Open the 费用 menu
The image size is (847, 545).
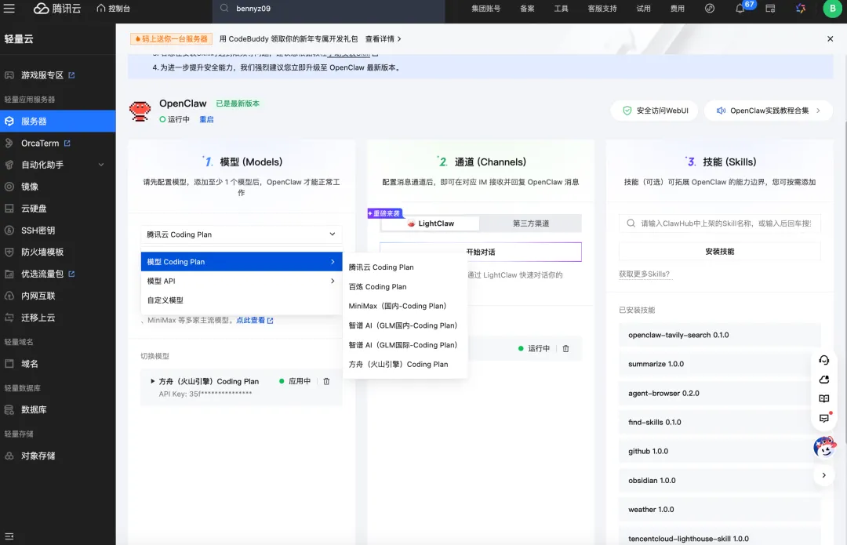point(677,9)
